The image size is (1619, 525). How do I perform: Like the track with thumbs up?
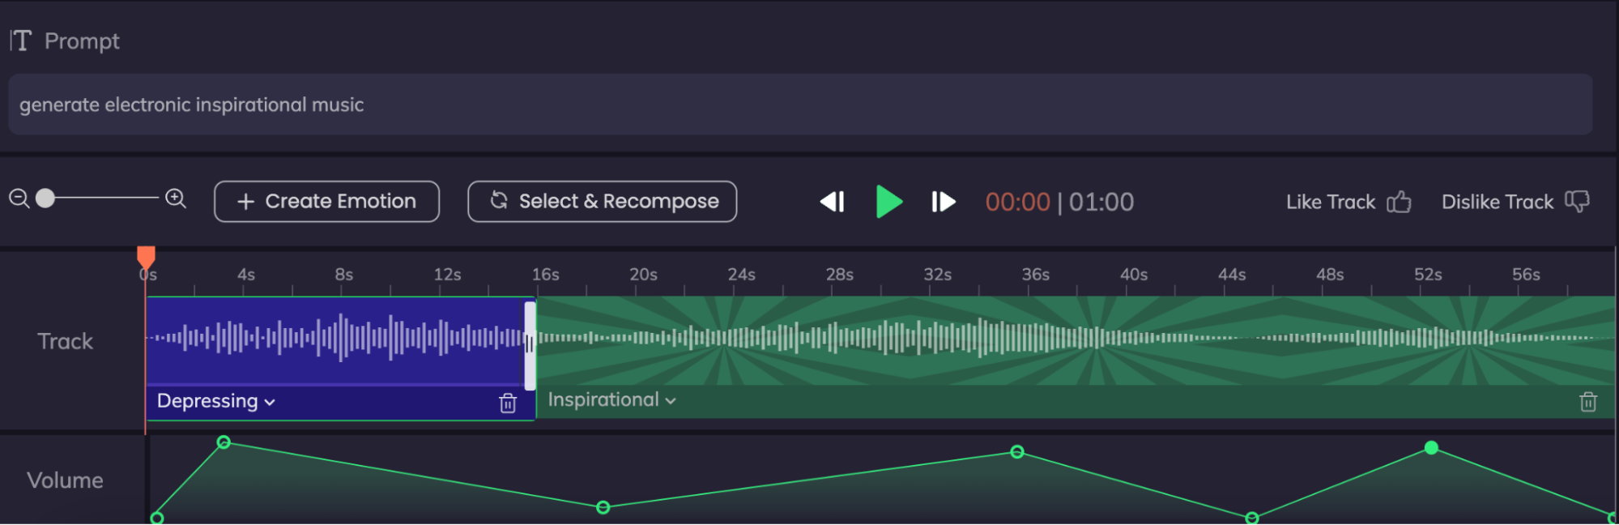click(x=1399, y=202)
